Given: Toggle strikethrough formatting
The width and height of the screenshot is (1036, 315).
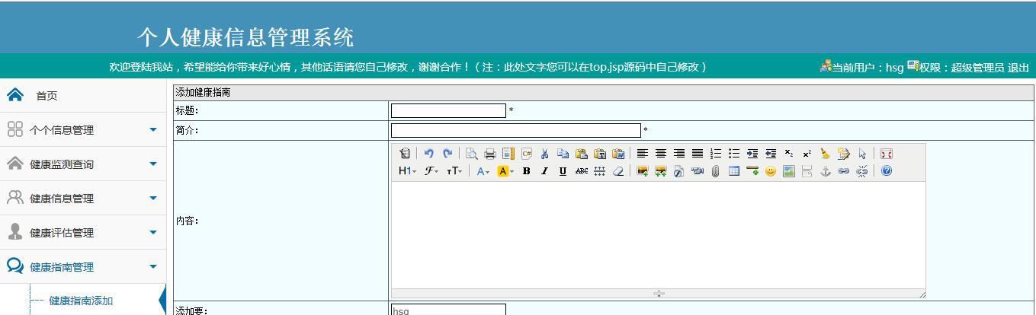Looking at the screenshot, I should 582,171.
